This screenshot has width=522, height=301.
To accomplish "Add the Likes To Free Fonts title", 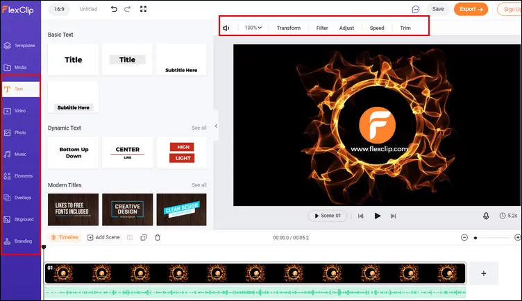I will (x=74, y=209).
